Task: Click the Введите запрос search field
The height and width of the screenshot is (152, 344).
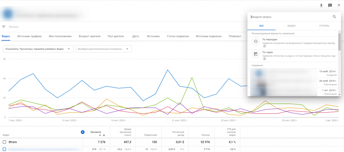Action: 289,17
